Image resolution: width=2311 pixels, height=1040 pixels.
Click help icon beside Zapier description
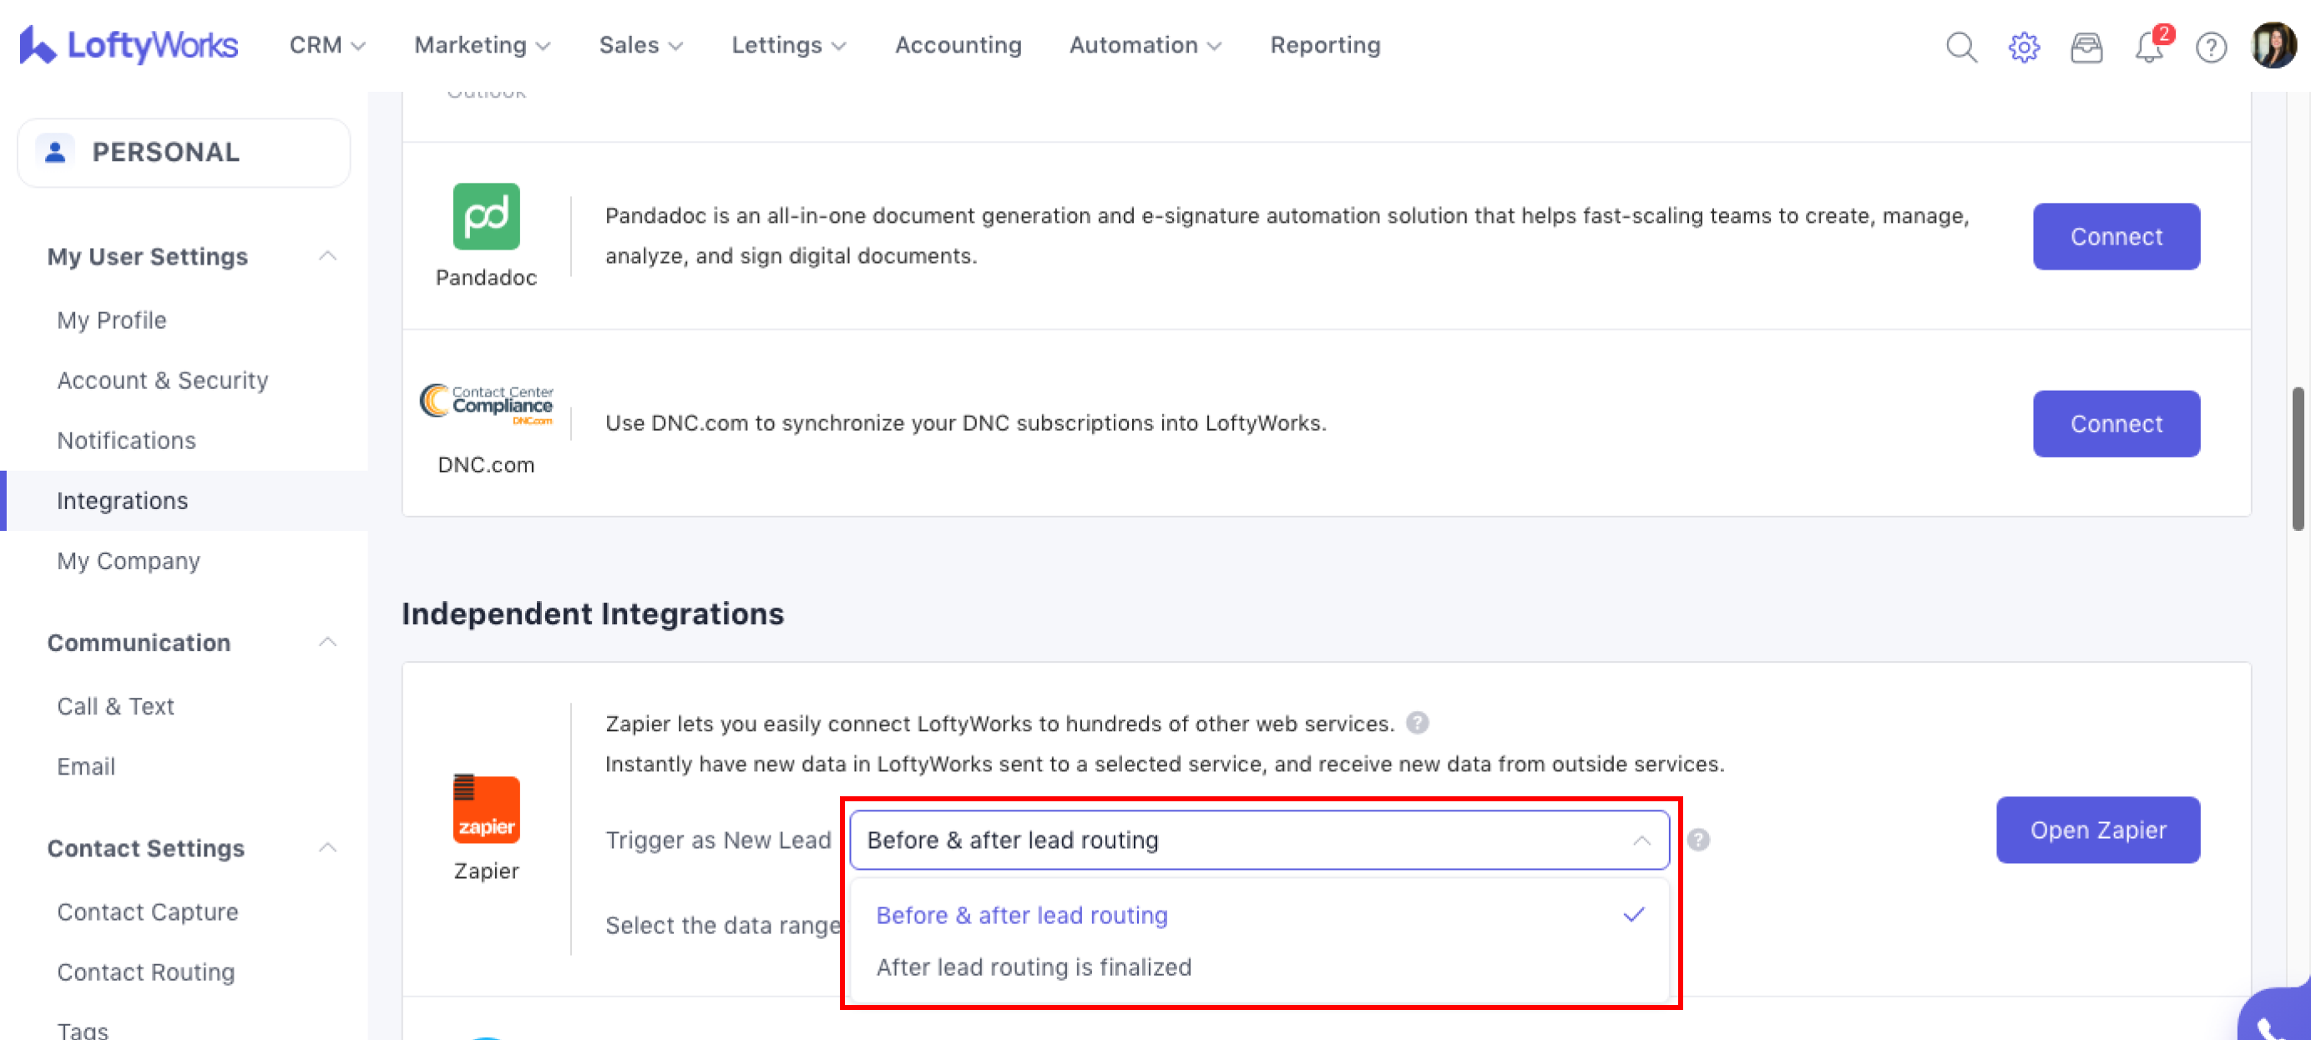(x=1418, y=723)
